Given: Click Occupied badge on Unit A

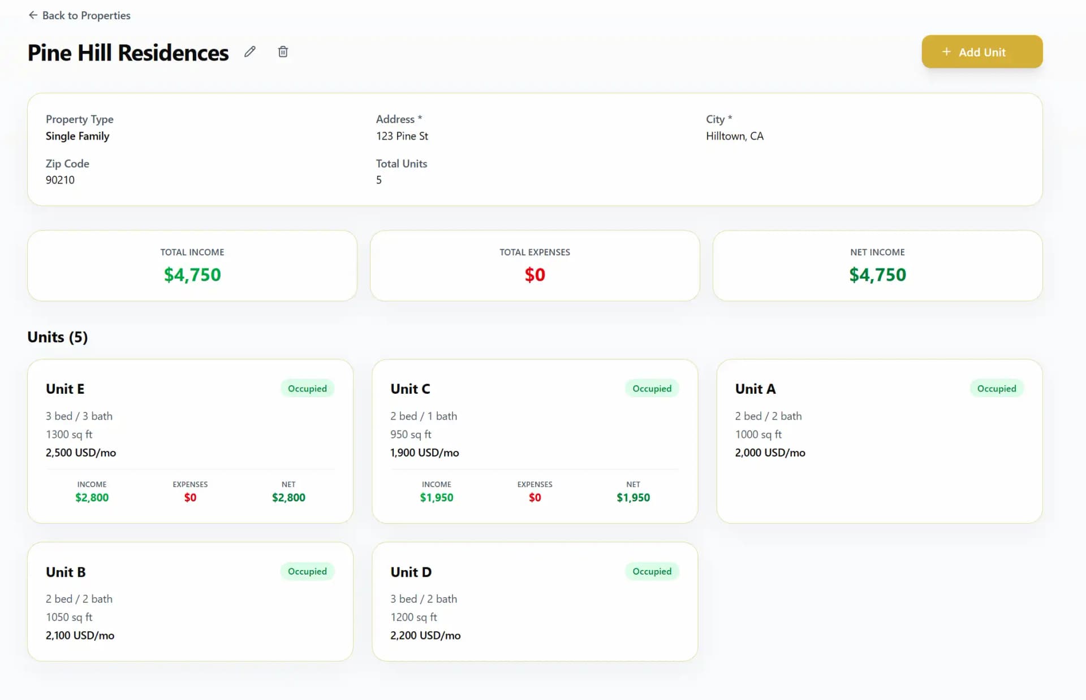Looking at the screenshot, I should [x=996, y=389].
